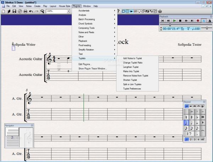Click the Play button in Playback panel
This screenshot has width=213, height=162.
[174, 21]
